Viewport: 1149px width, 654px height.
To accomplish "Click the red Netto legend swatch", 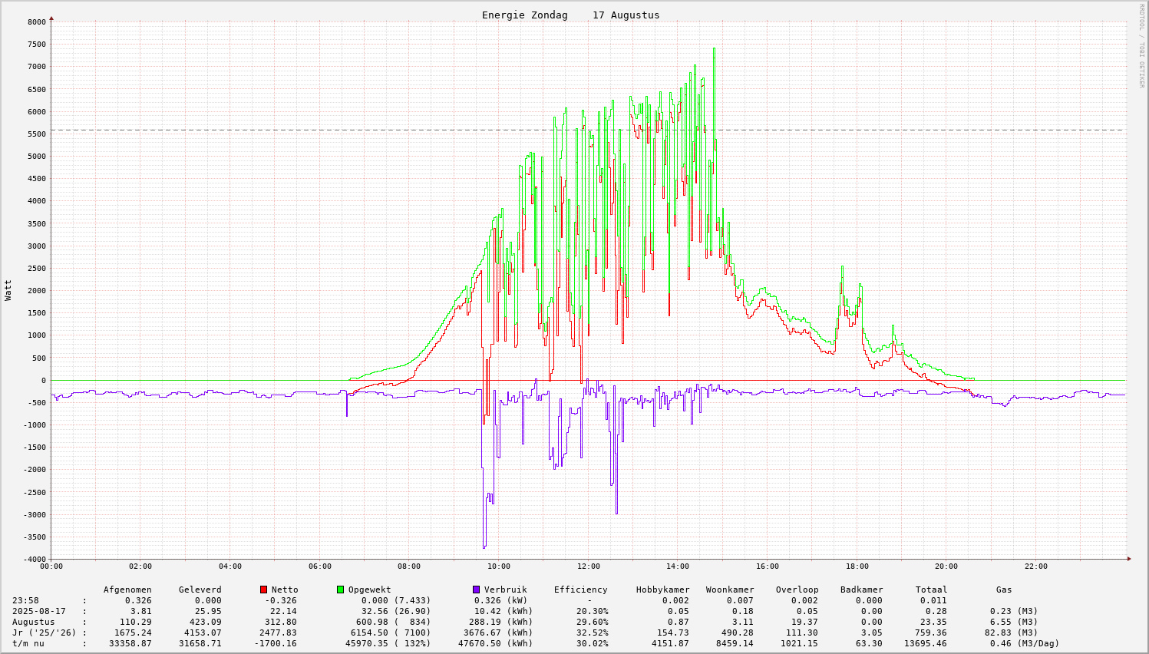I will click(264, 590).
